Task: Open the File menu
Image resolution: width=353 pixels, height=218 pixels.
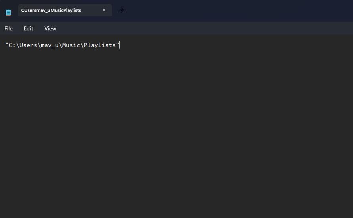Action: click(9, 28)
